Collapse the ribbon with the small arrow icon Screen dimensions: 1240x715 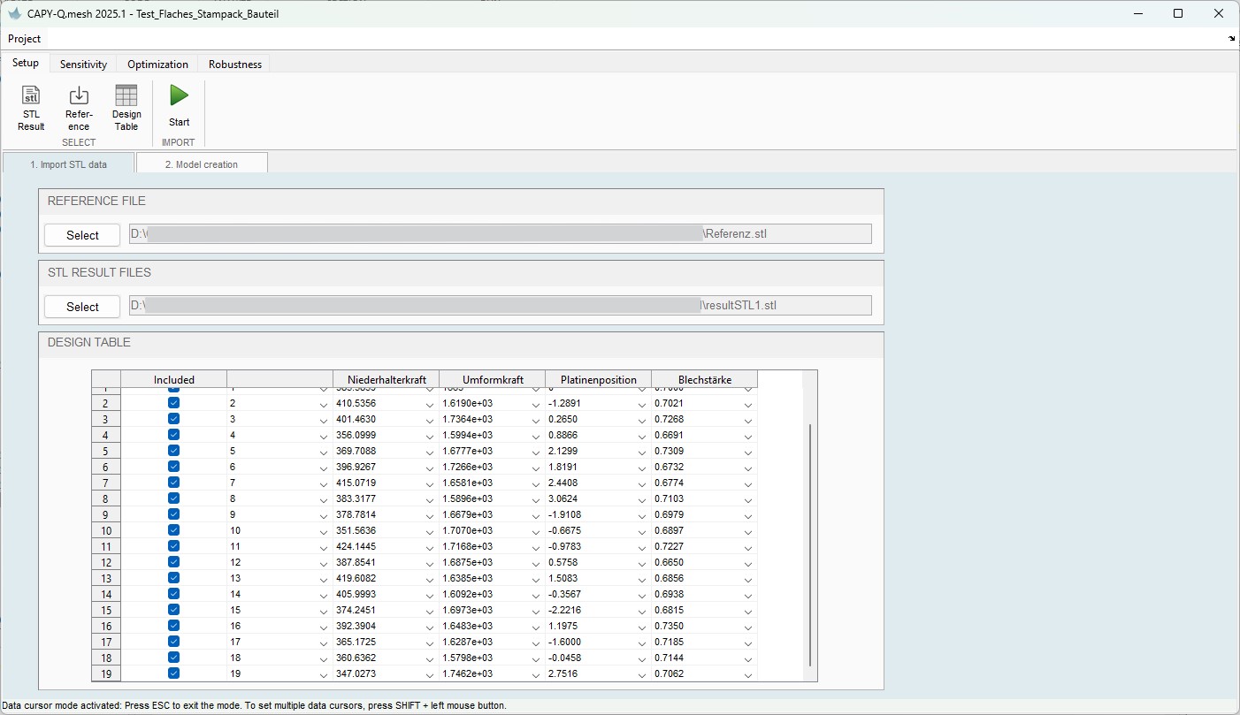click(x=1232, y=39)
